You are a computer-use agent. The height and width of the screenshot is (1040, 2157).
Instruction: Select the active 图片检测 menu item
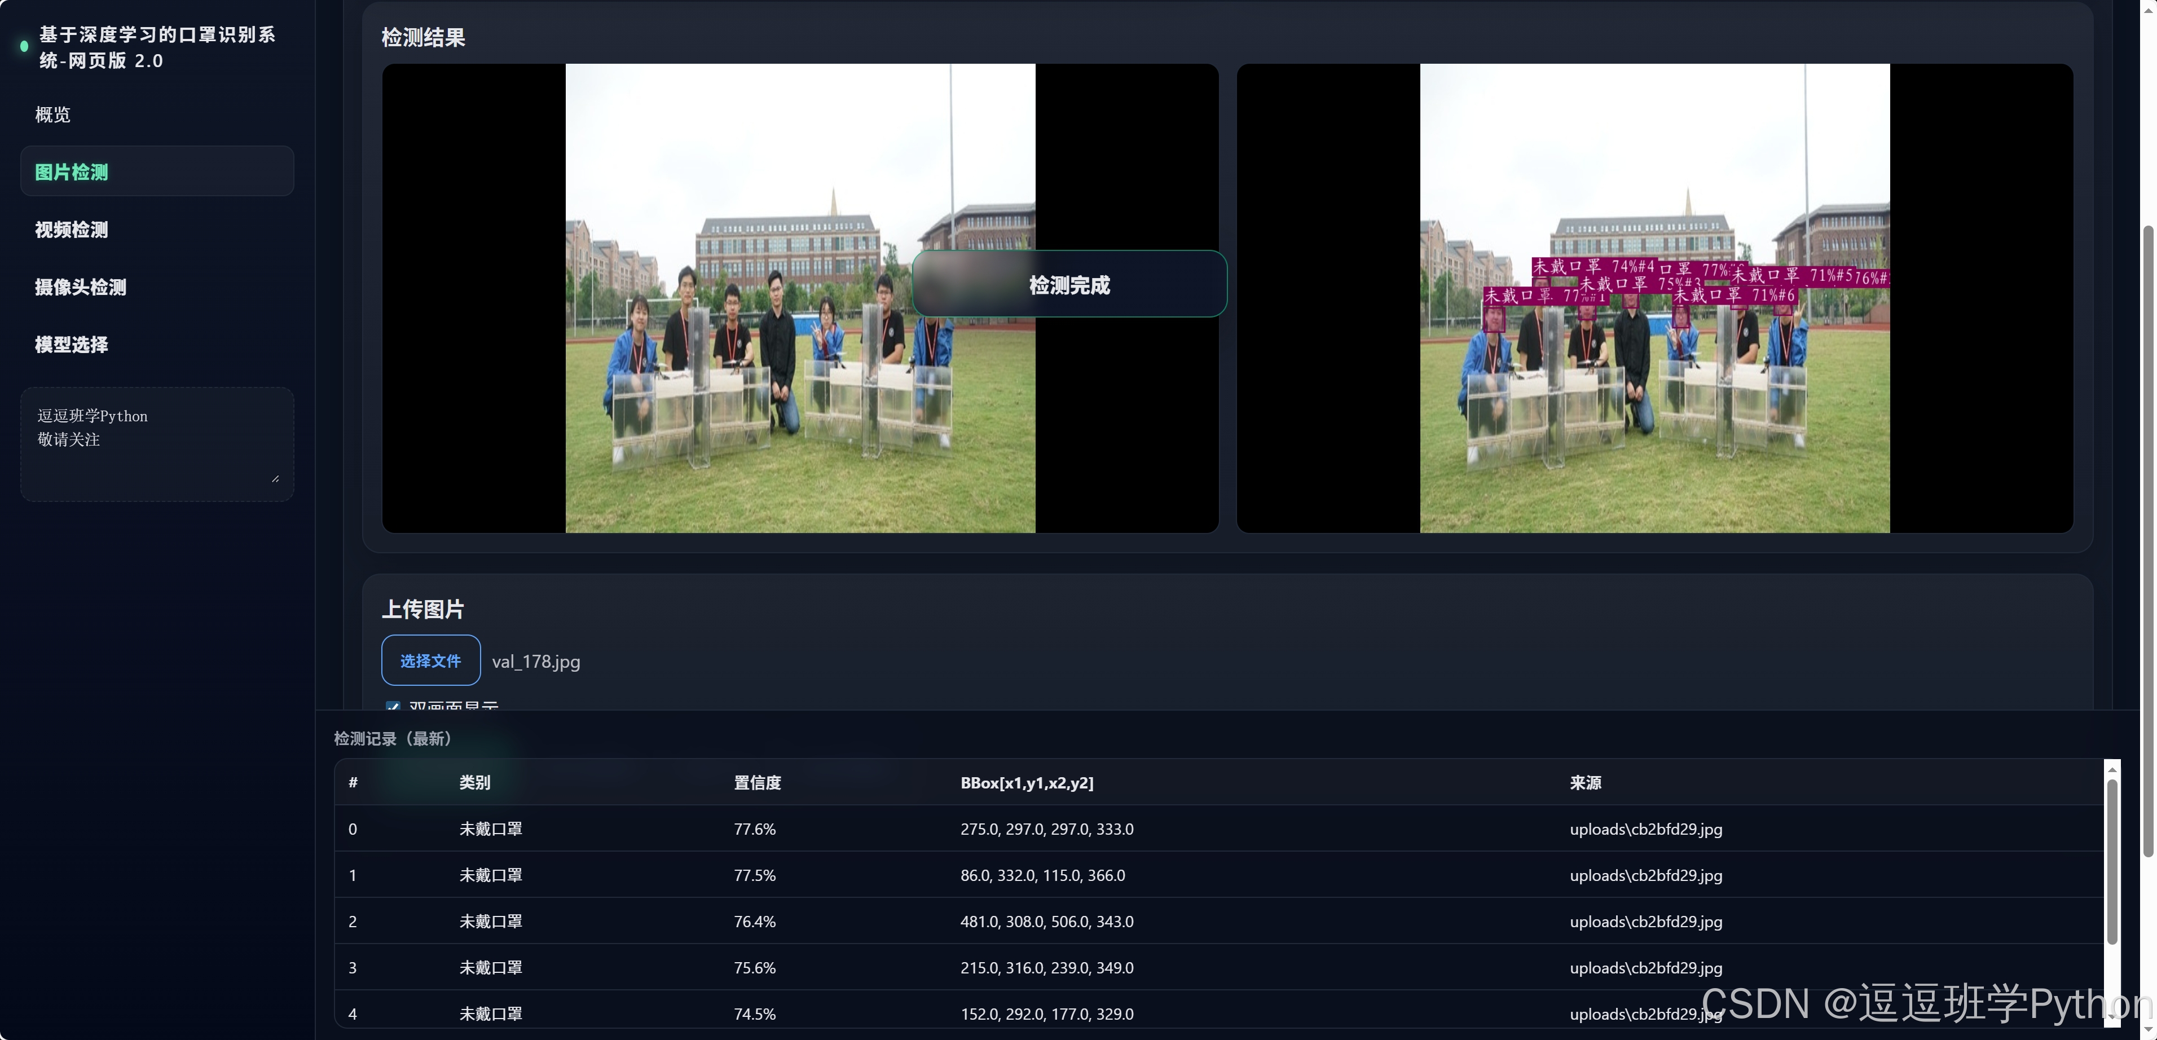(157, 171)
